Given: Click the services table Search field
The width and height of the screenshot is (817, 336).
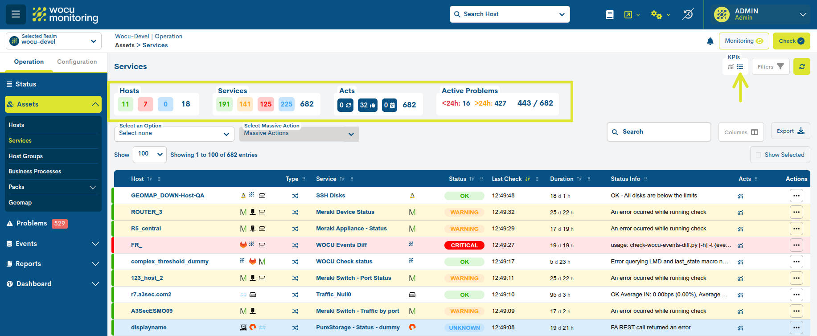Looking at the screenshot, I should pyautogui.click(x=659, y=132).
